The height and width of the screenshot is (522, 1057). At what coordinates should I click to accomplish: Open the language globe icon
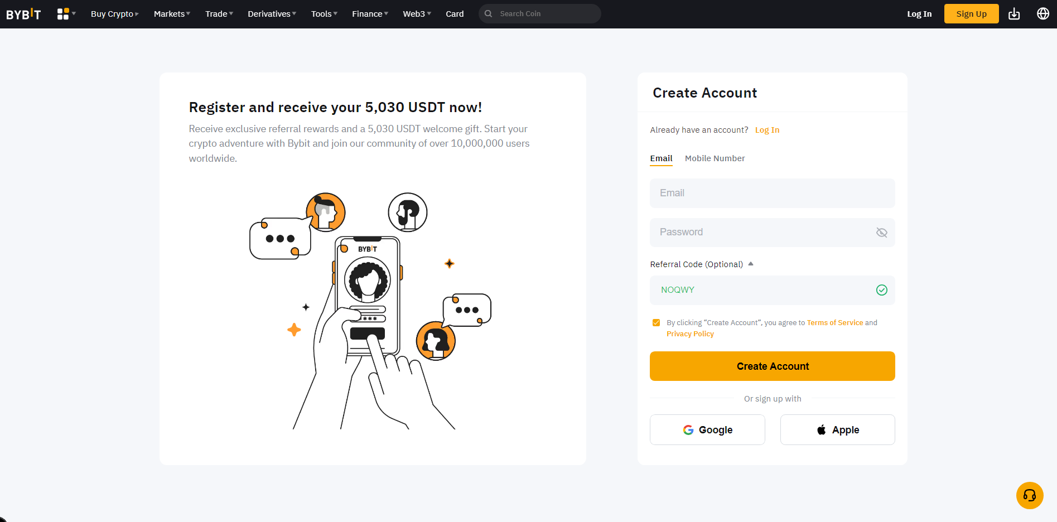coord(1043,14)
